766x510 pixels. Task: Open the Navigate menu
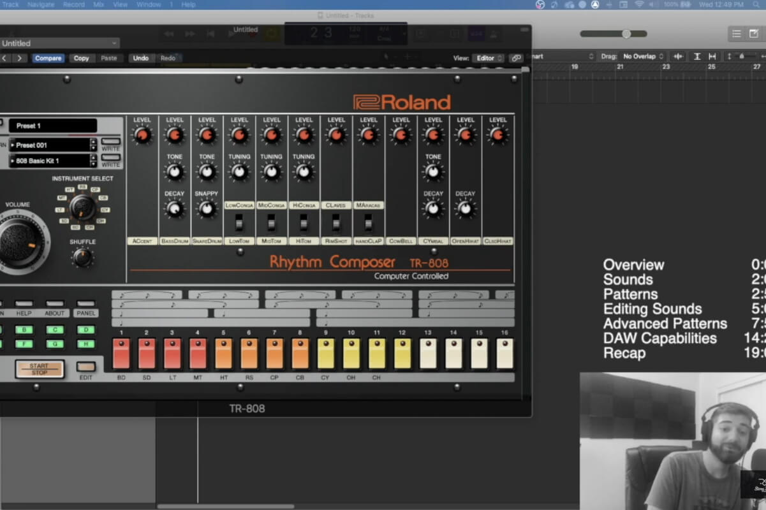pyautogui.click(x=41, y=4)
